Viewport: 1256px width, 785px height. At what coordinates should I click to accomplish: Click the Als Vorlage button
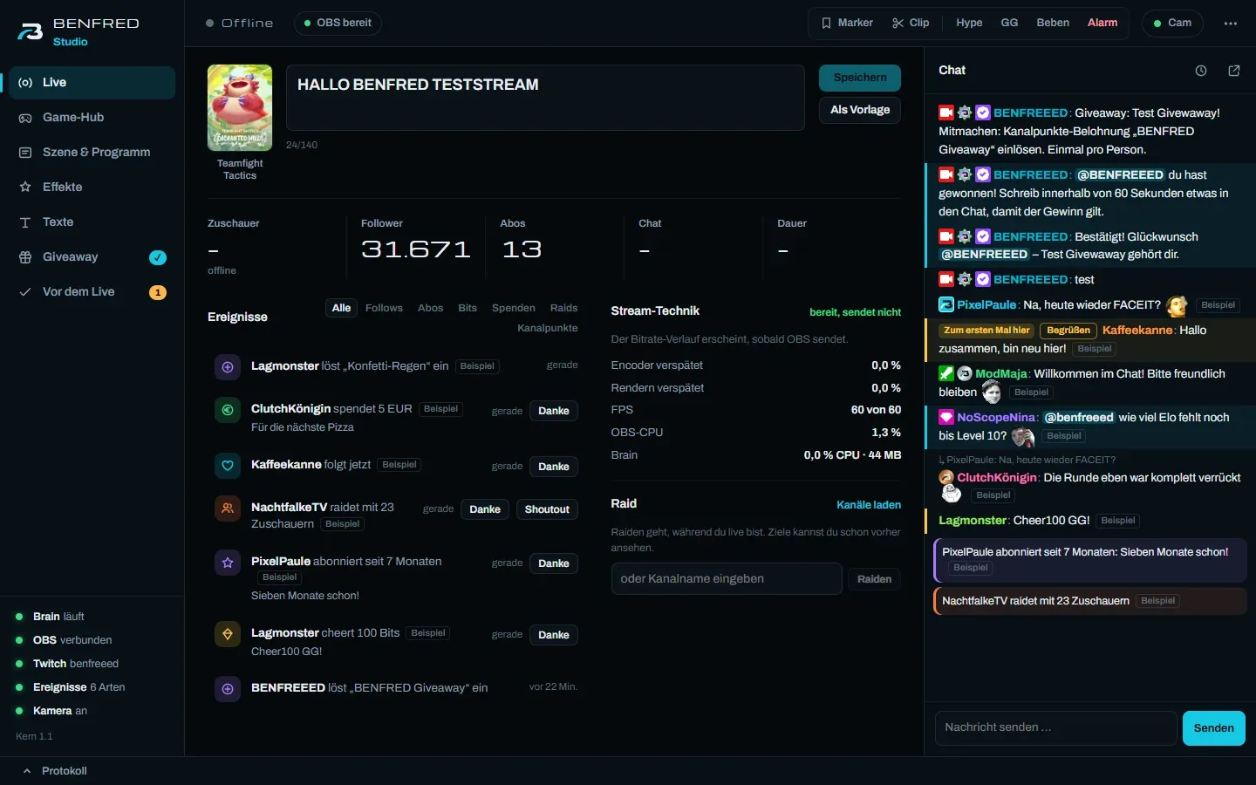(860, 110)
